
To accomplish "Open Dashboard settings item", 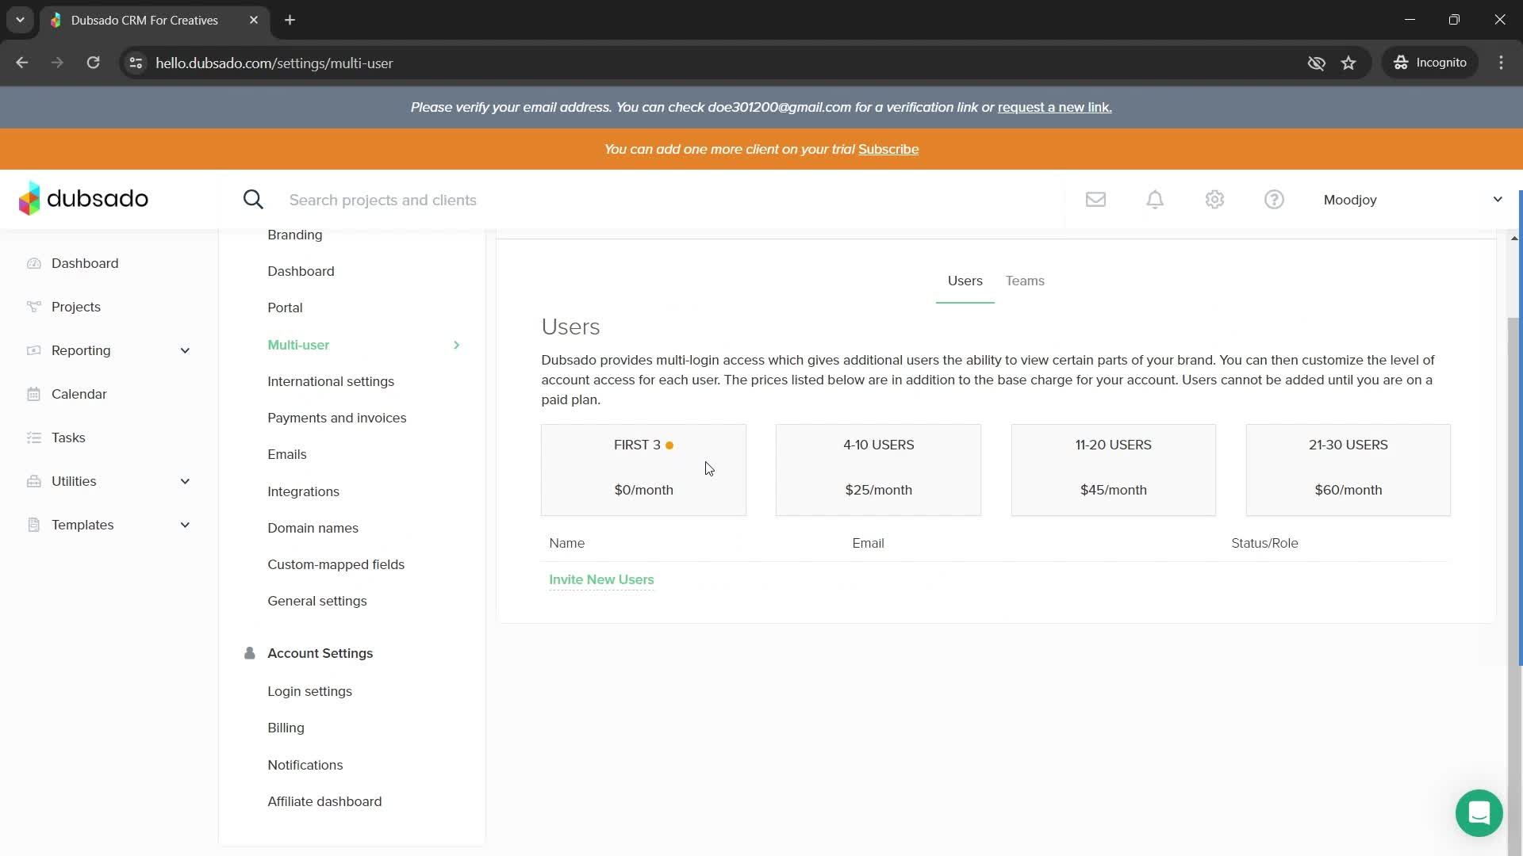I will [x=301, y=271].
